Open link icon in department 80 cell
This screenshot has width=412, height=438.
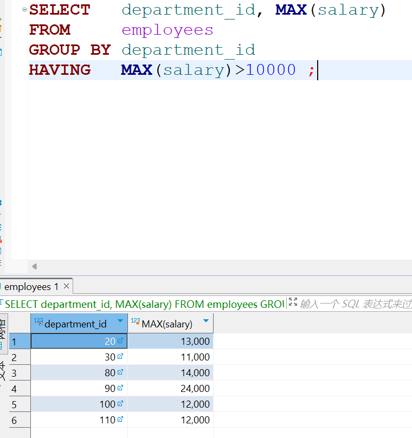click(120, 372)
